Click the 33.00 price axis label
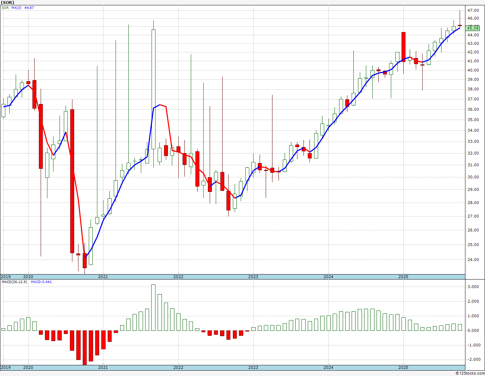This screenshot has width=485, height=376. pos(473,142)
